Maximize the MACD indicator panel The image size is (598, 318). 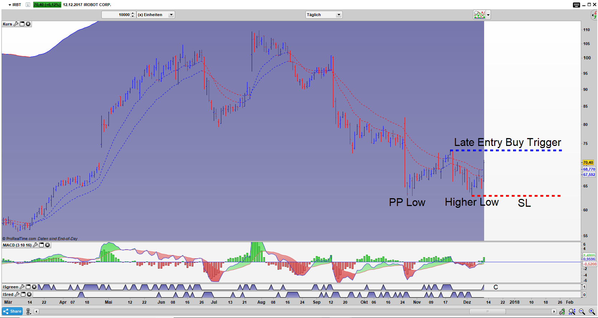click(x=41, y=245)
